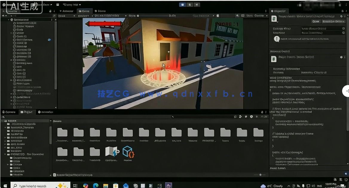Switch to the Console tab at bottom left
This screenshot has height=188, width=349.
(x=9, y=112)
